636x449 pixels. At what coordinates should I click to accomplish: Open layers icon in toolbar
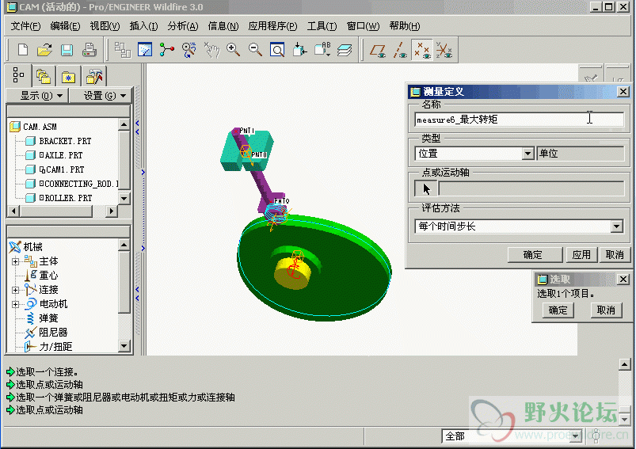click(345, 50)
